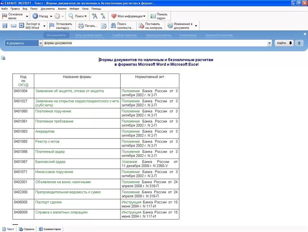Open the Аккредитив form link
The image size is (308, 232).
(45, 131)
